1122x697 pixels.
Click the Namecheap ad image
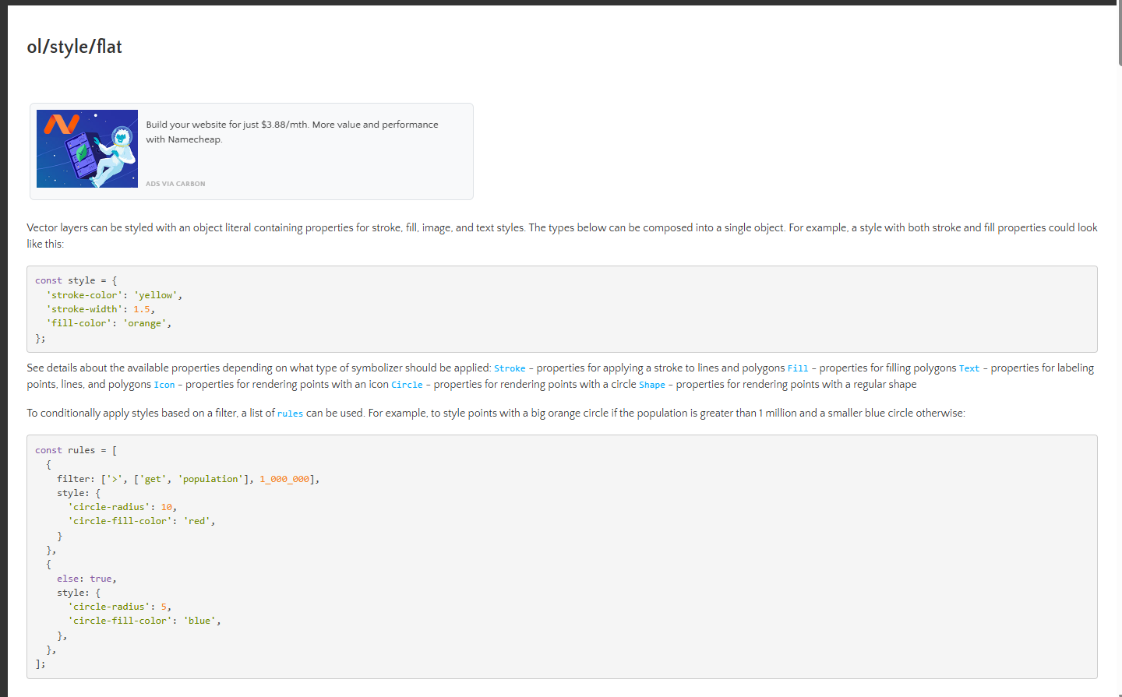point(87,149)
